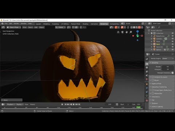175x131 pixels.
Task: Enable Screen Space Reflections checkbox
Action: (x=153, y=90)
